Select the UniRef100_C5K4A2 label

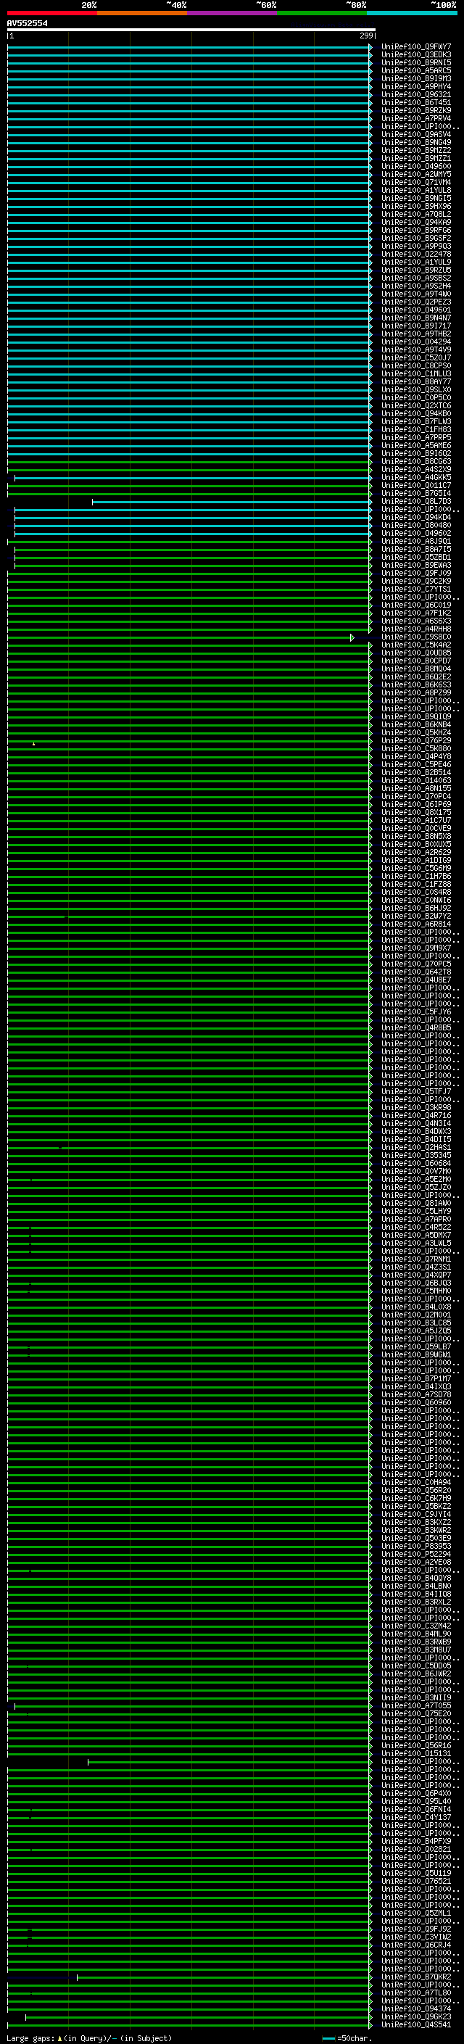coord(416,645)
